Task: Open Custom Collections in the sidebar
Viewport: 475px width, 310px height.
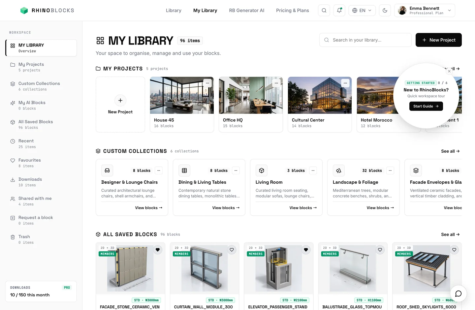Action: [x=41, y=86]
